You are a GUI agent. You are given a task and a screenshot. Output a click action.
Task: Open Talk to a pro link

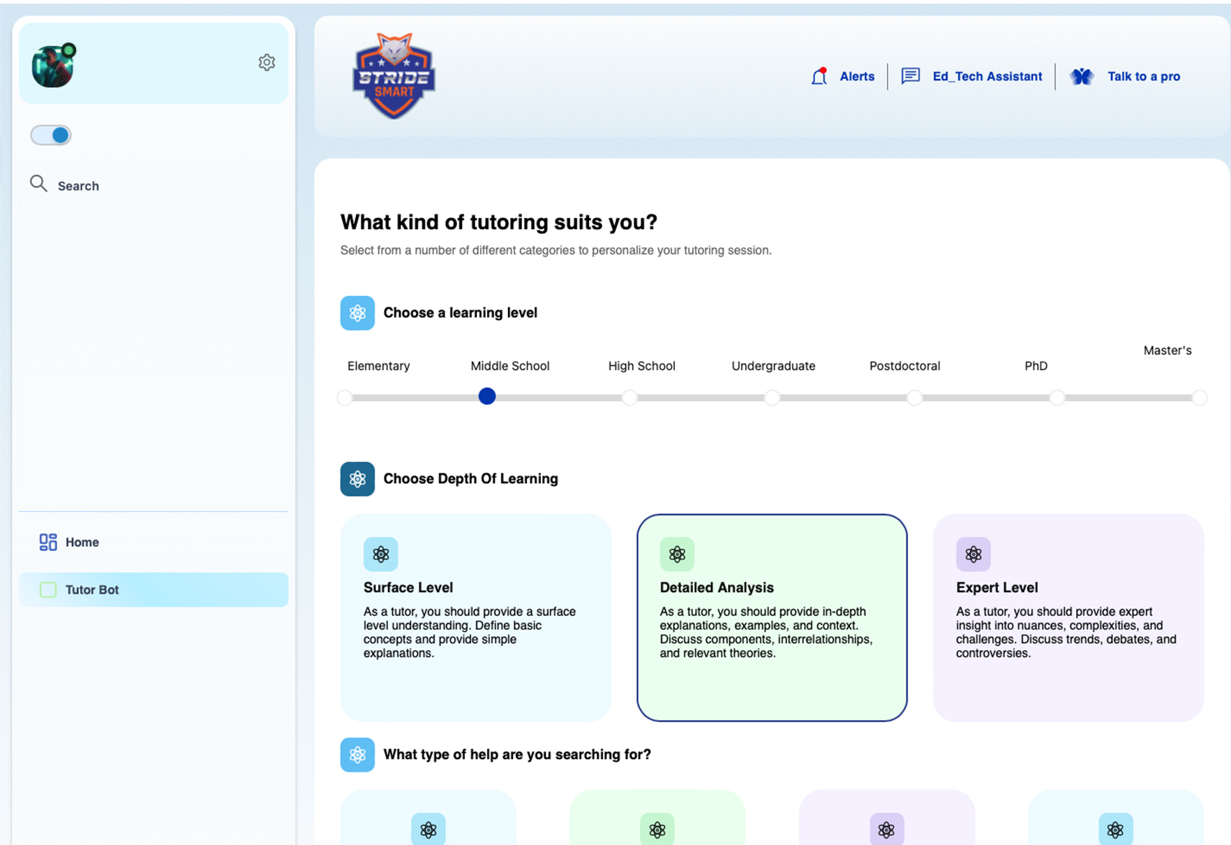1144,76
